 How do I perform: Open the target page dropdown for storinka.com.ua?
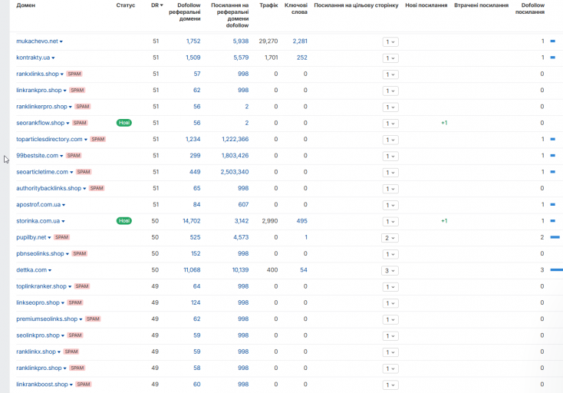[390, 221]
